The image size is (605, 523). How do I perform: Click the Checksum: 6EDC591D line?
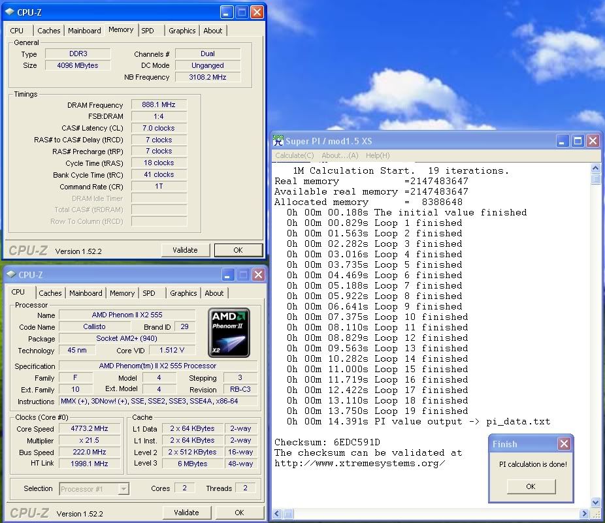(327, 442)
